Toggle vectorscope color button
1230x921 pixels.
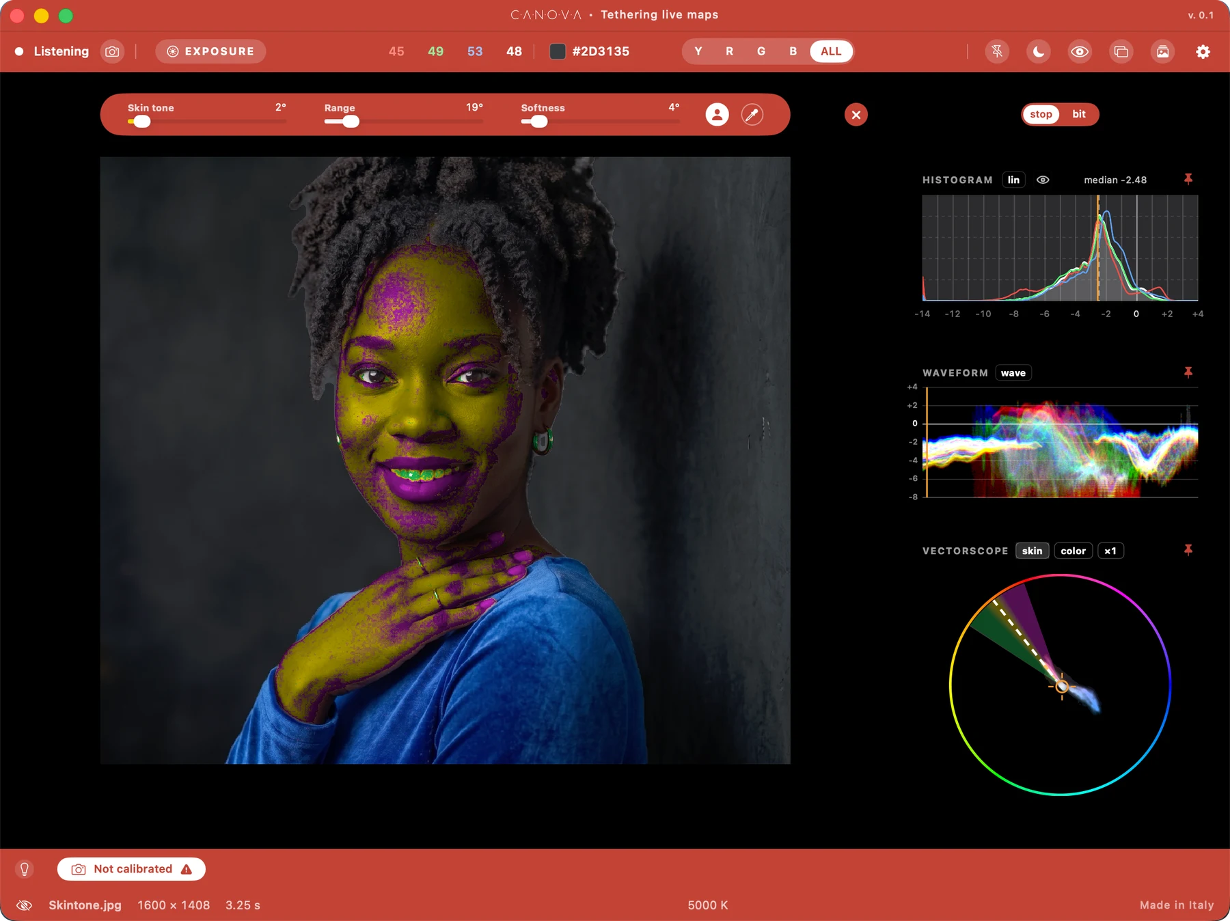click(1074, 551)
